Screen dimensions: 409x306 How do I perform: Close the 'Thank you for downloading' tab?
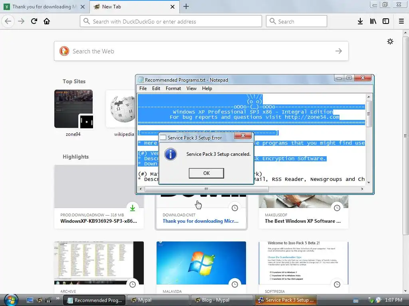coord(82,7)
